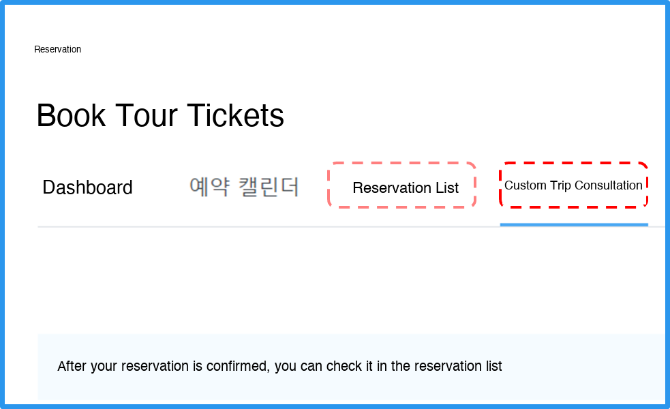Screen dimensions: 670x409
Task: Select the custom trip consultation section
Action: coord(573,185)
